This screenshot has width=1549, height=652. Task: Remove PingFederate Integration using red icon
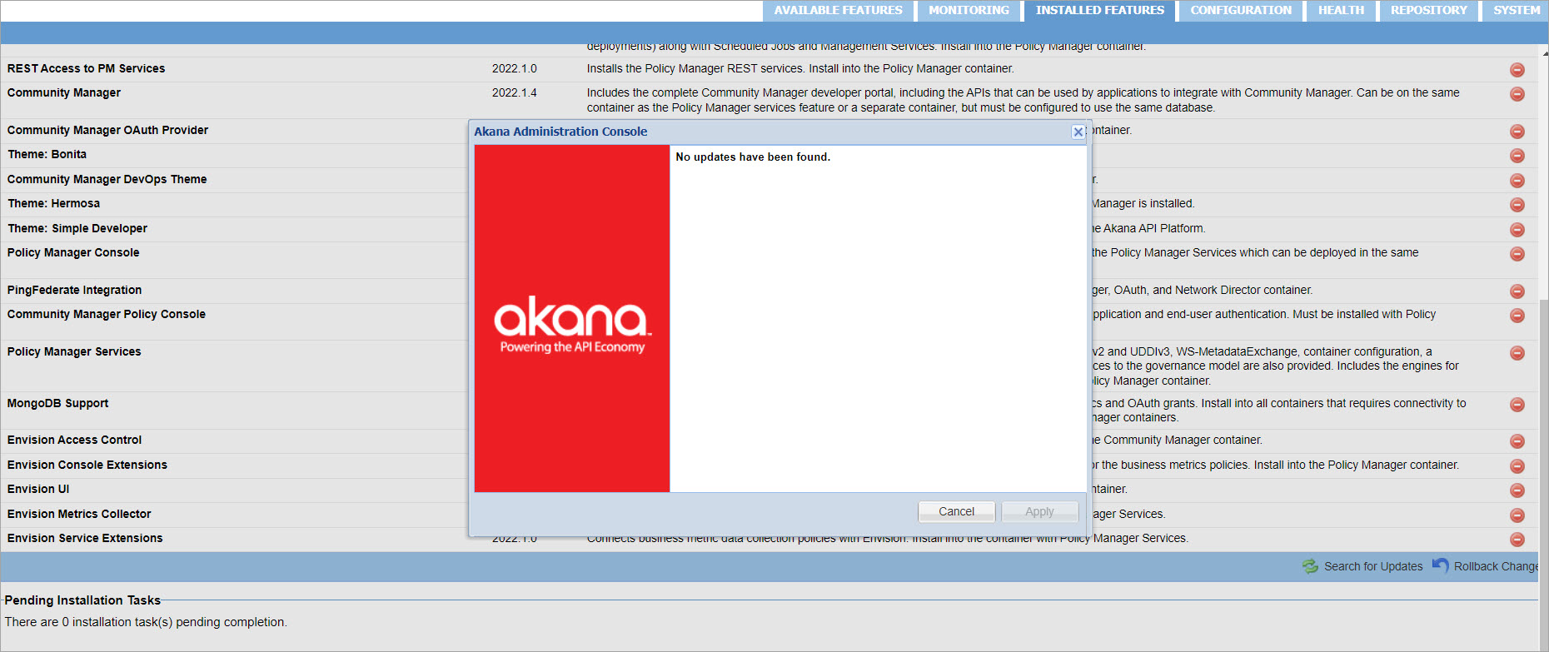point(1517,291)
